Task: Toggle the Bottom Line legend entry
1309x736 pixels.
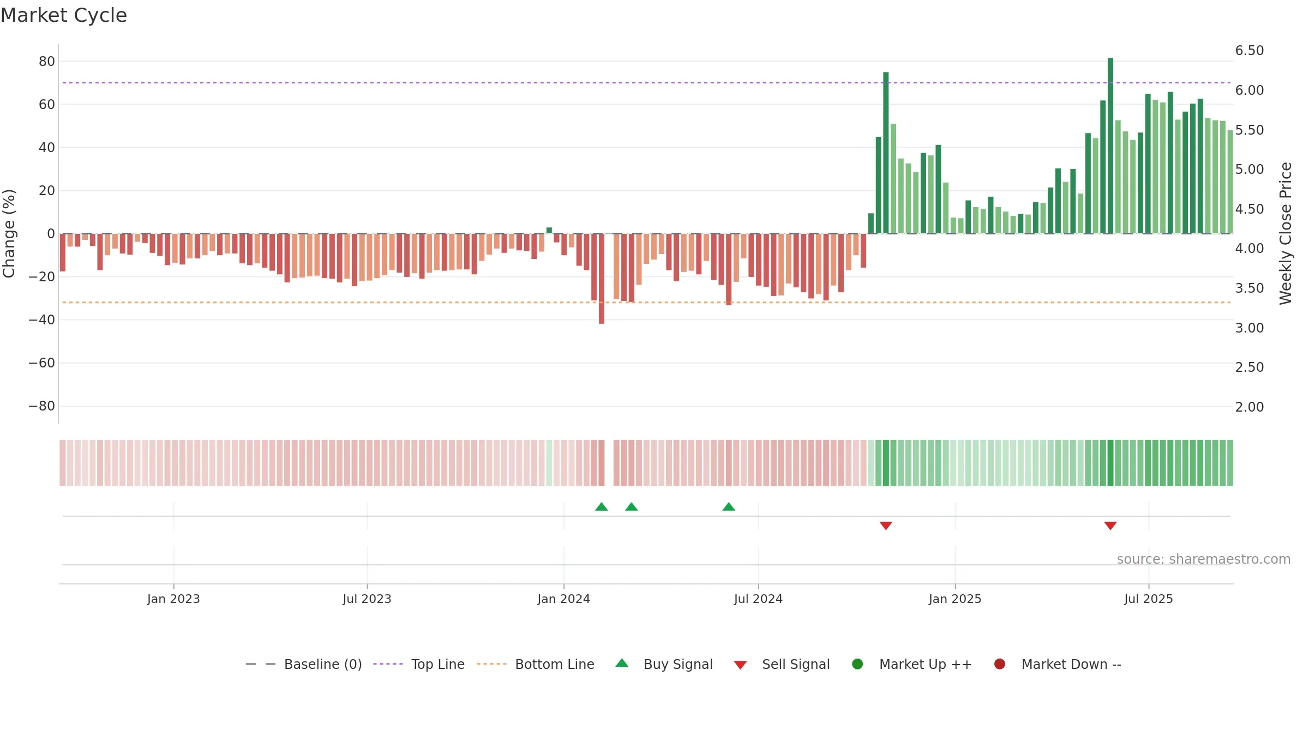Action: point(536,664)
